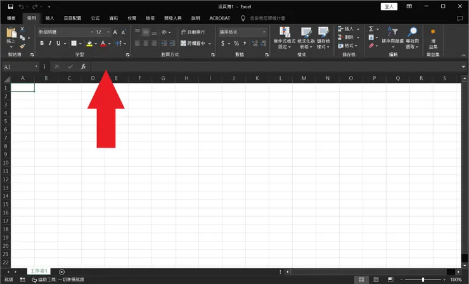Select the worksheet tab 工作表1

(x=39, y=271)
